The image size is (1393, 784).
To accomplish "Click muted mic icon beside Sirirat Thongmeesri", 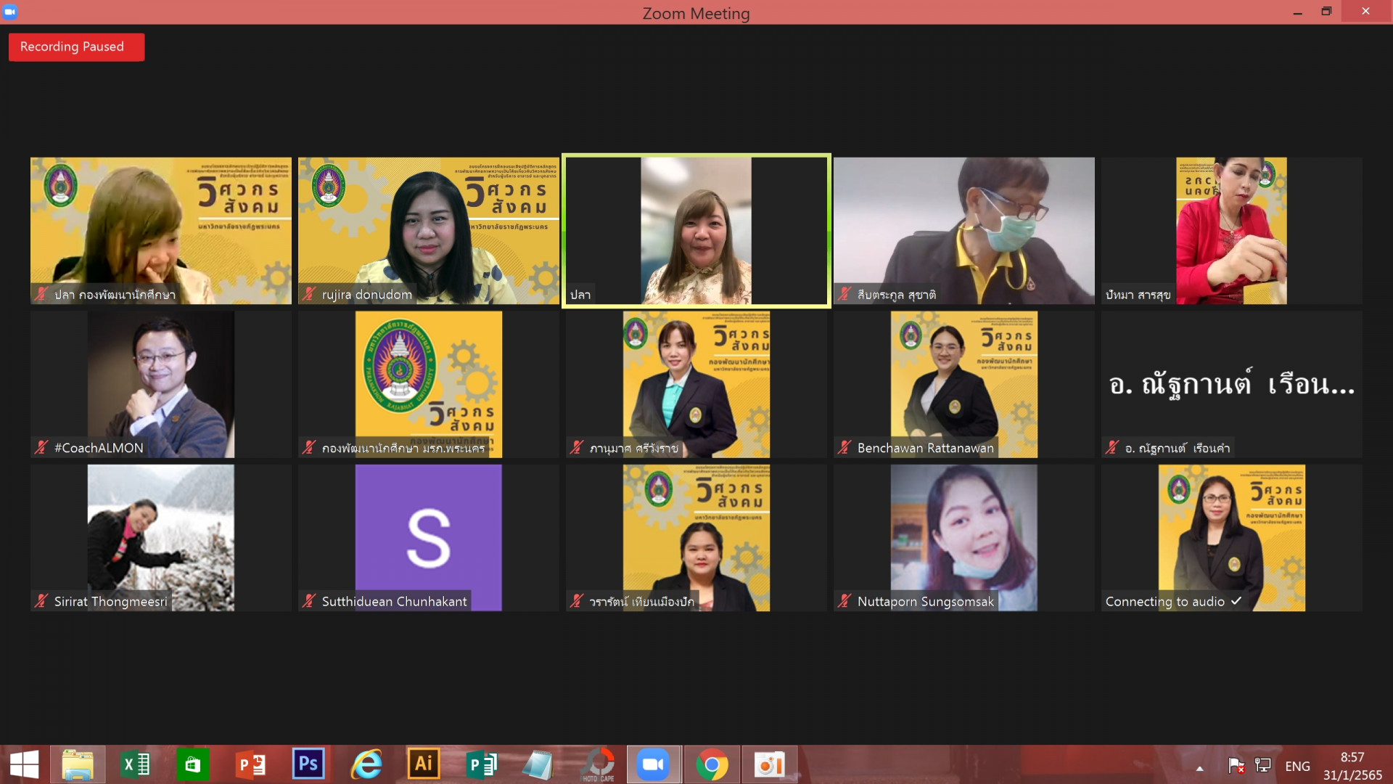I will [42, 601].
